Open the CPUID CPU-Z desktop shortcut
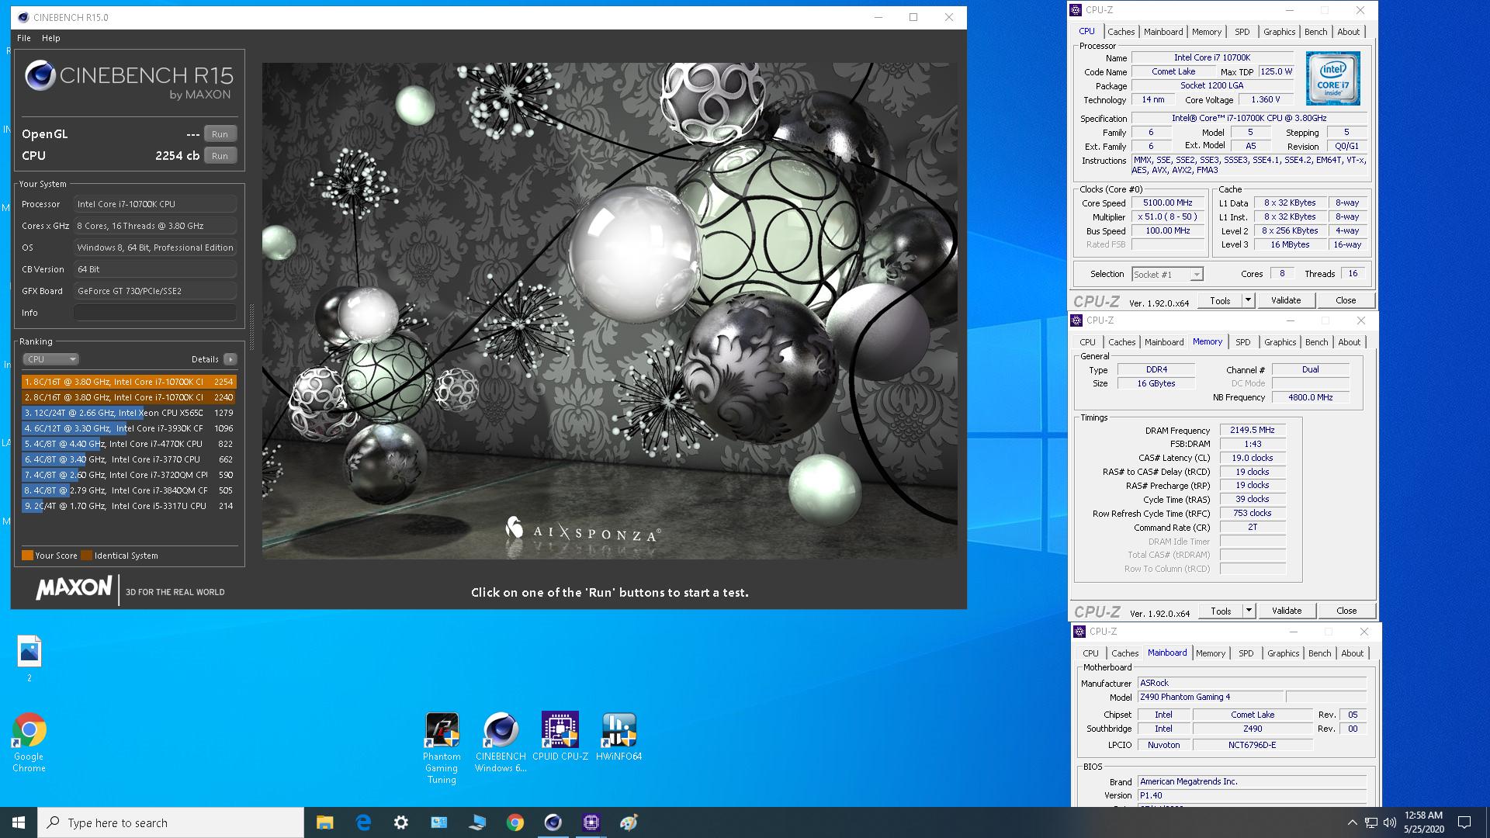The height and width of the screenshot is (838, 1490). tap(560, 731)
